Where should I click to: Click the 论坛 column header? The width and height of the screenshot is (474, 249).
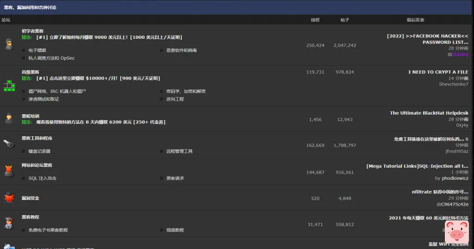(x=6, y=20)
